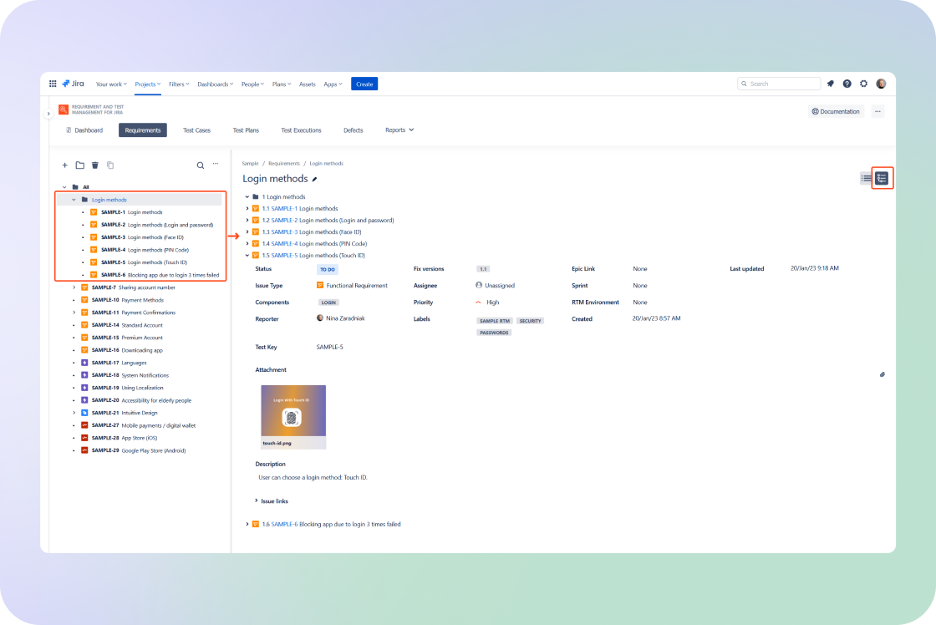This screenshot has height=625, width=936.
Task: Collapse the 1.5 SAMPLE-5 Touch ID row
Action: pyautogui.click(x=247, y=256)
